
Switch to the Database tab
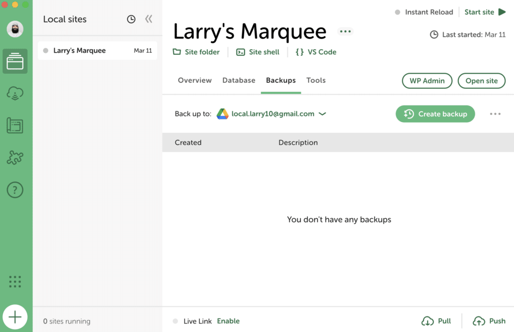click(239, 80)
